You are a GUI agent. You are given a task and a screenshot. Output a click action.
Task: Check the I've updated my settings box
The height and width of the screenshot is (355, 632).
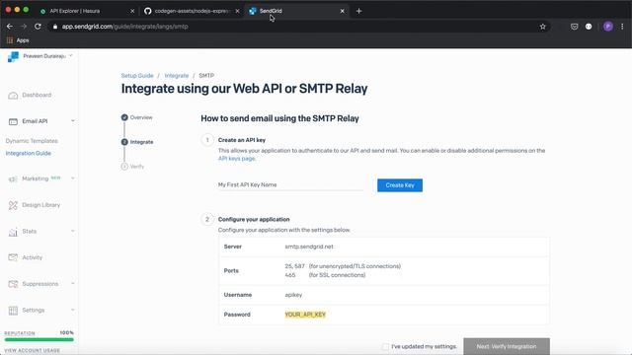385,346
